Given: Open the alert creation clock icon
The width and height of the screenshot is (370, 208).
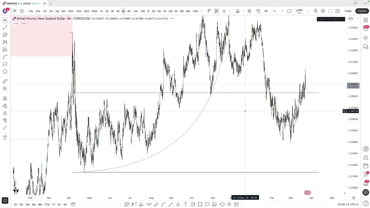Looking at the screenshot, I should click(x=258, y=11).
